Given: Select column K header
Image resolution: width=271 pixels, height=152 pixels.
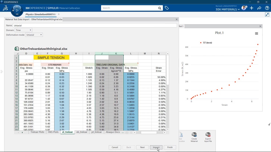Looking at the screenshot, I should pyautogui.click(x=116, y=53).
